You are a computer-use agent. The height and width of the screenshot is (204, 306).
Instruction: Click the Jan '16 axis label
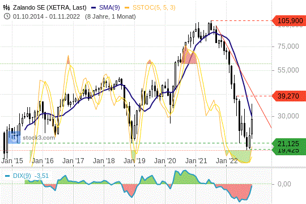(42, 161)
